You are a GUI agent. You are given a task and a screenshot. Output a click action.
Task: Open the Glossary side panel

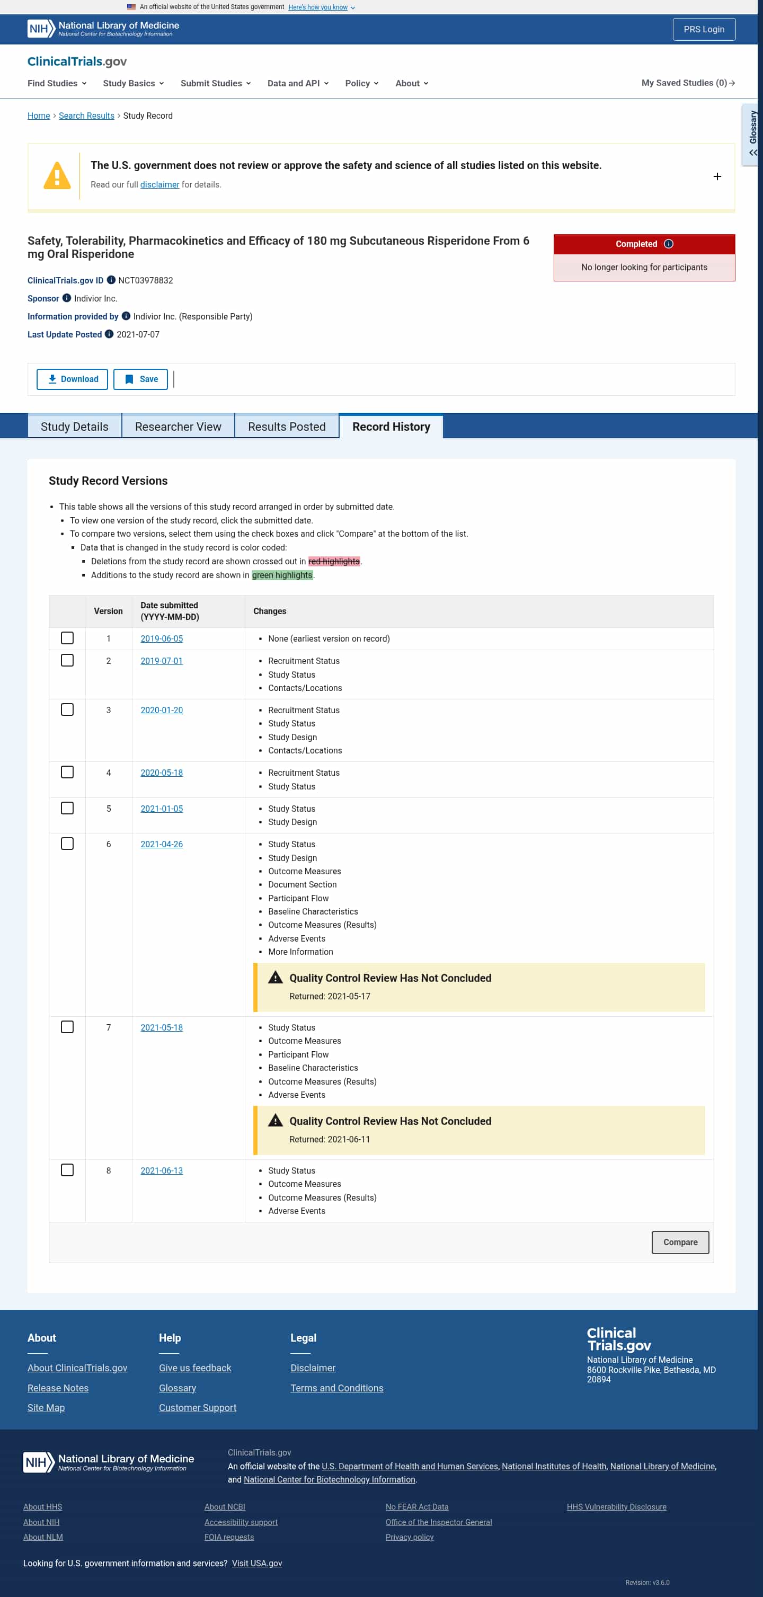pyautogui.click(x=752, y=134)
